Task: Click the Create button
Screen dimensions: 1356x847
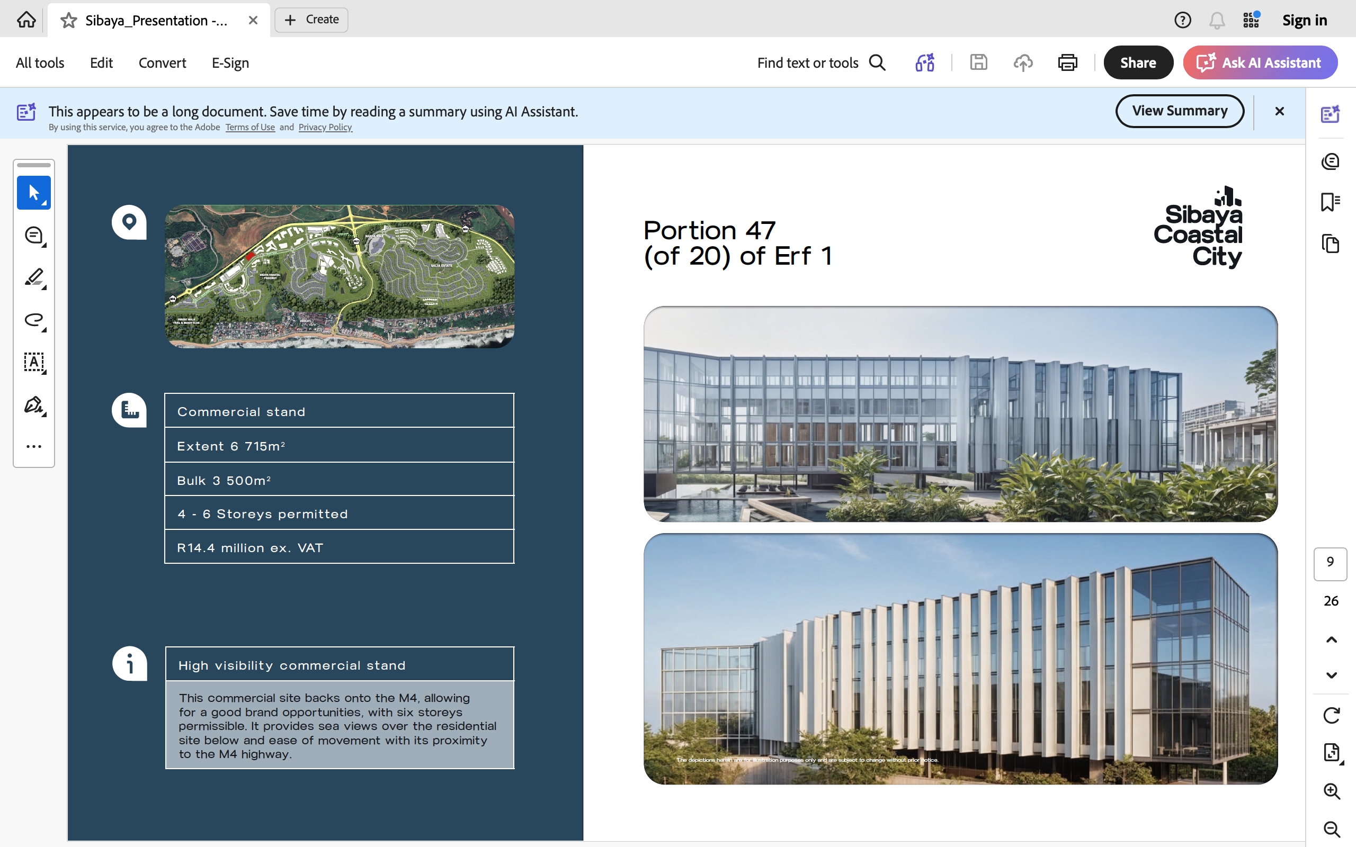Action: [x=311, y=20]
